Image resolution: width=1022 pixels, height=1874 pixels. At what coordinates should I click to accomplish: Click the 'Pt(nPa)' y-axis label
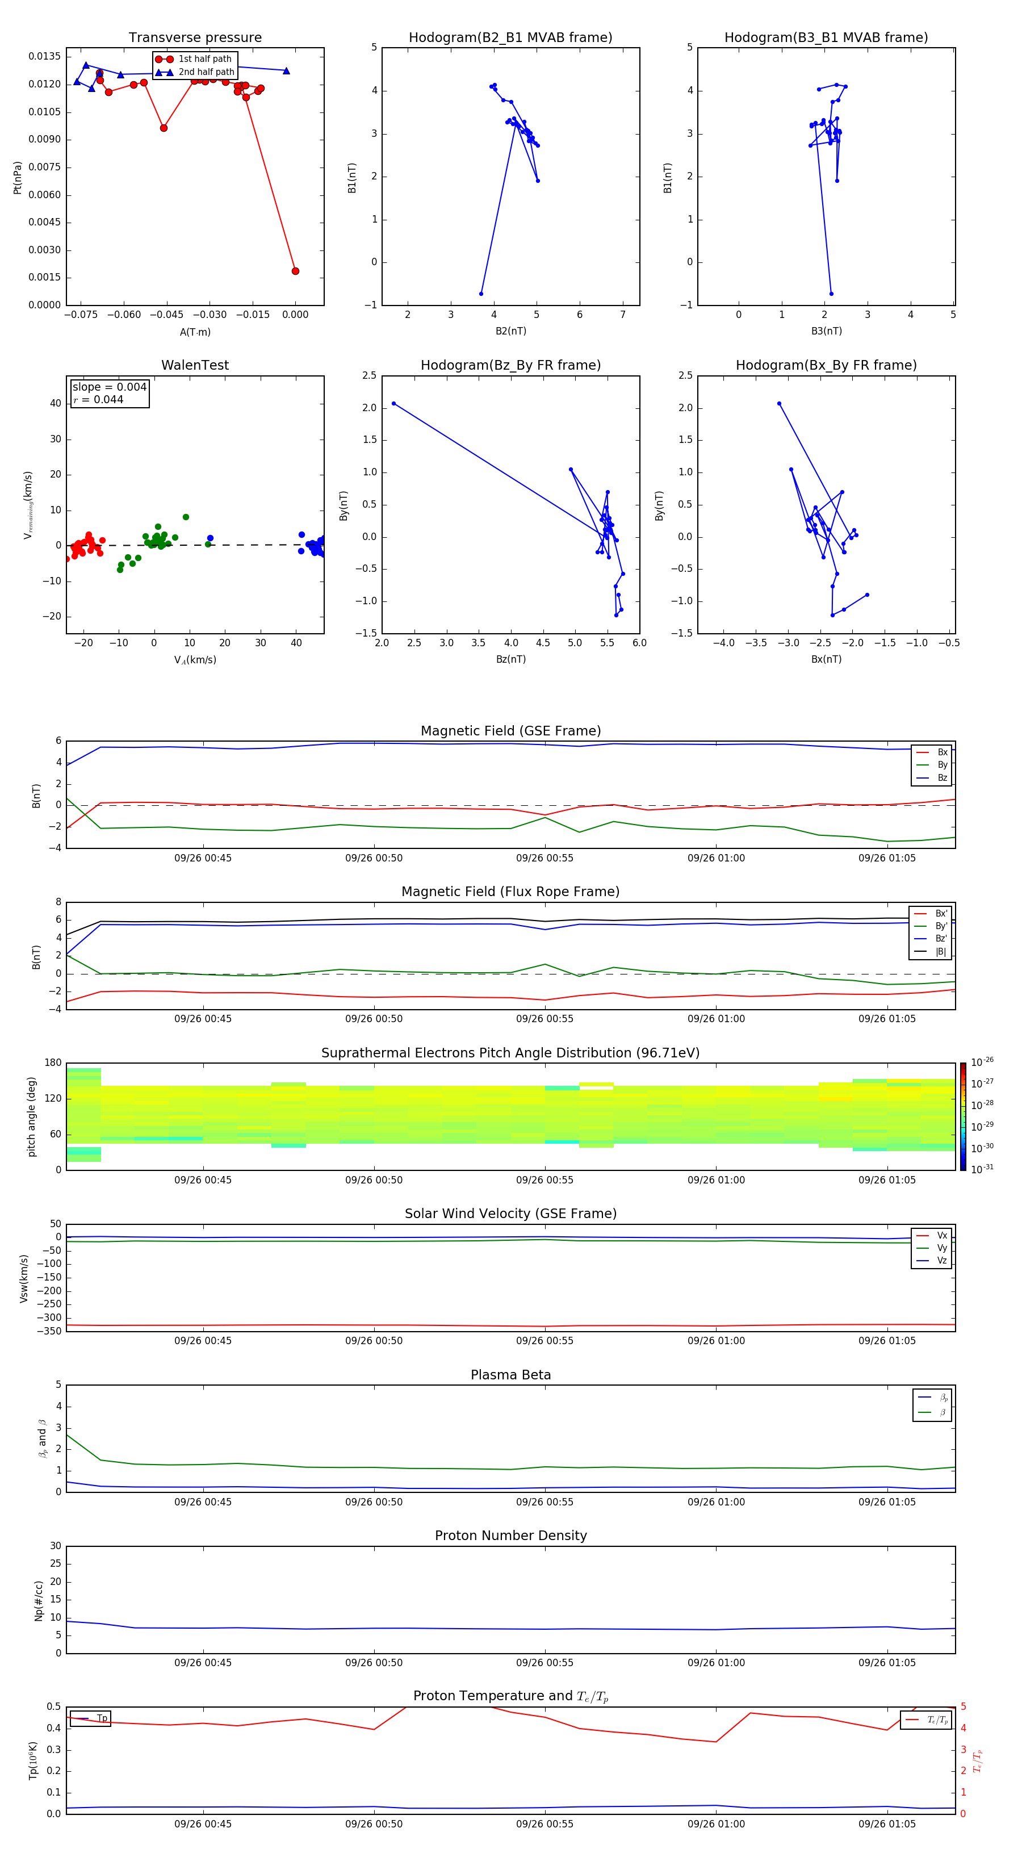pyautogui.click(x=18, y=178)
